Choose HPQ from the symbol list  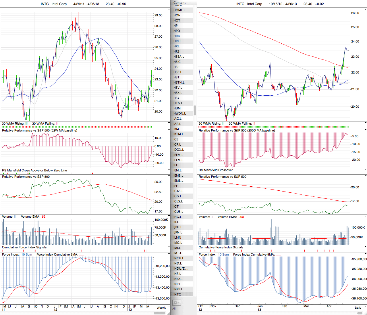(177, 31)
